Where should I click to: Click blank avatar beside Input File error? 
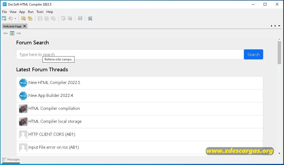[x=23, y=148]
